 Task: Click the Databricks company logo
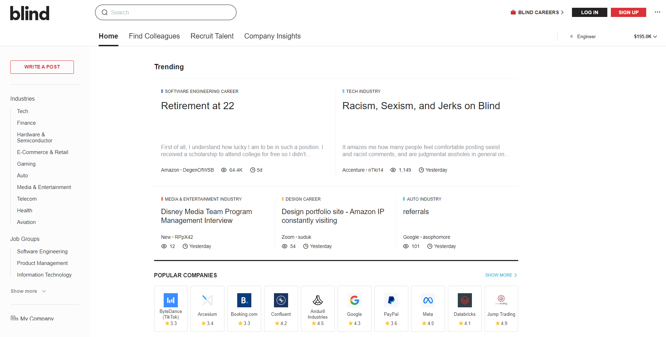pyautogui.click(x=465, y=300)
